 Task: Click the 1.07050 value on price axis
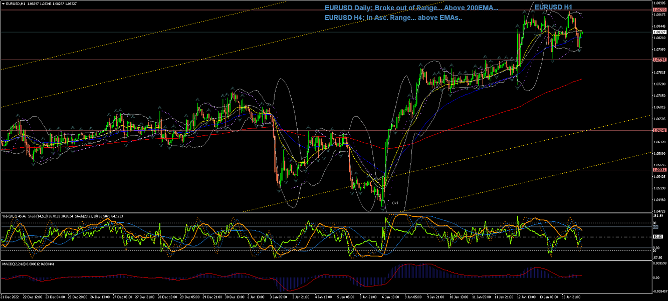[659, 95]
